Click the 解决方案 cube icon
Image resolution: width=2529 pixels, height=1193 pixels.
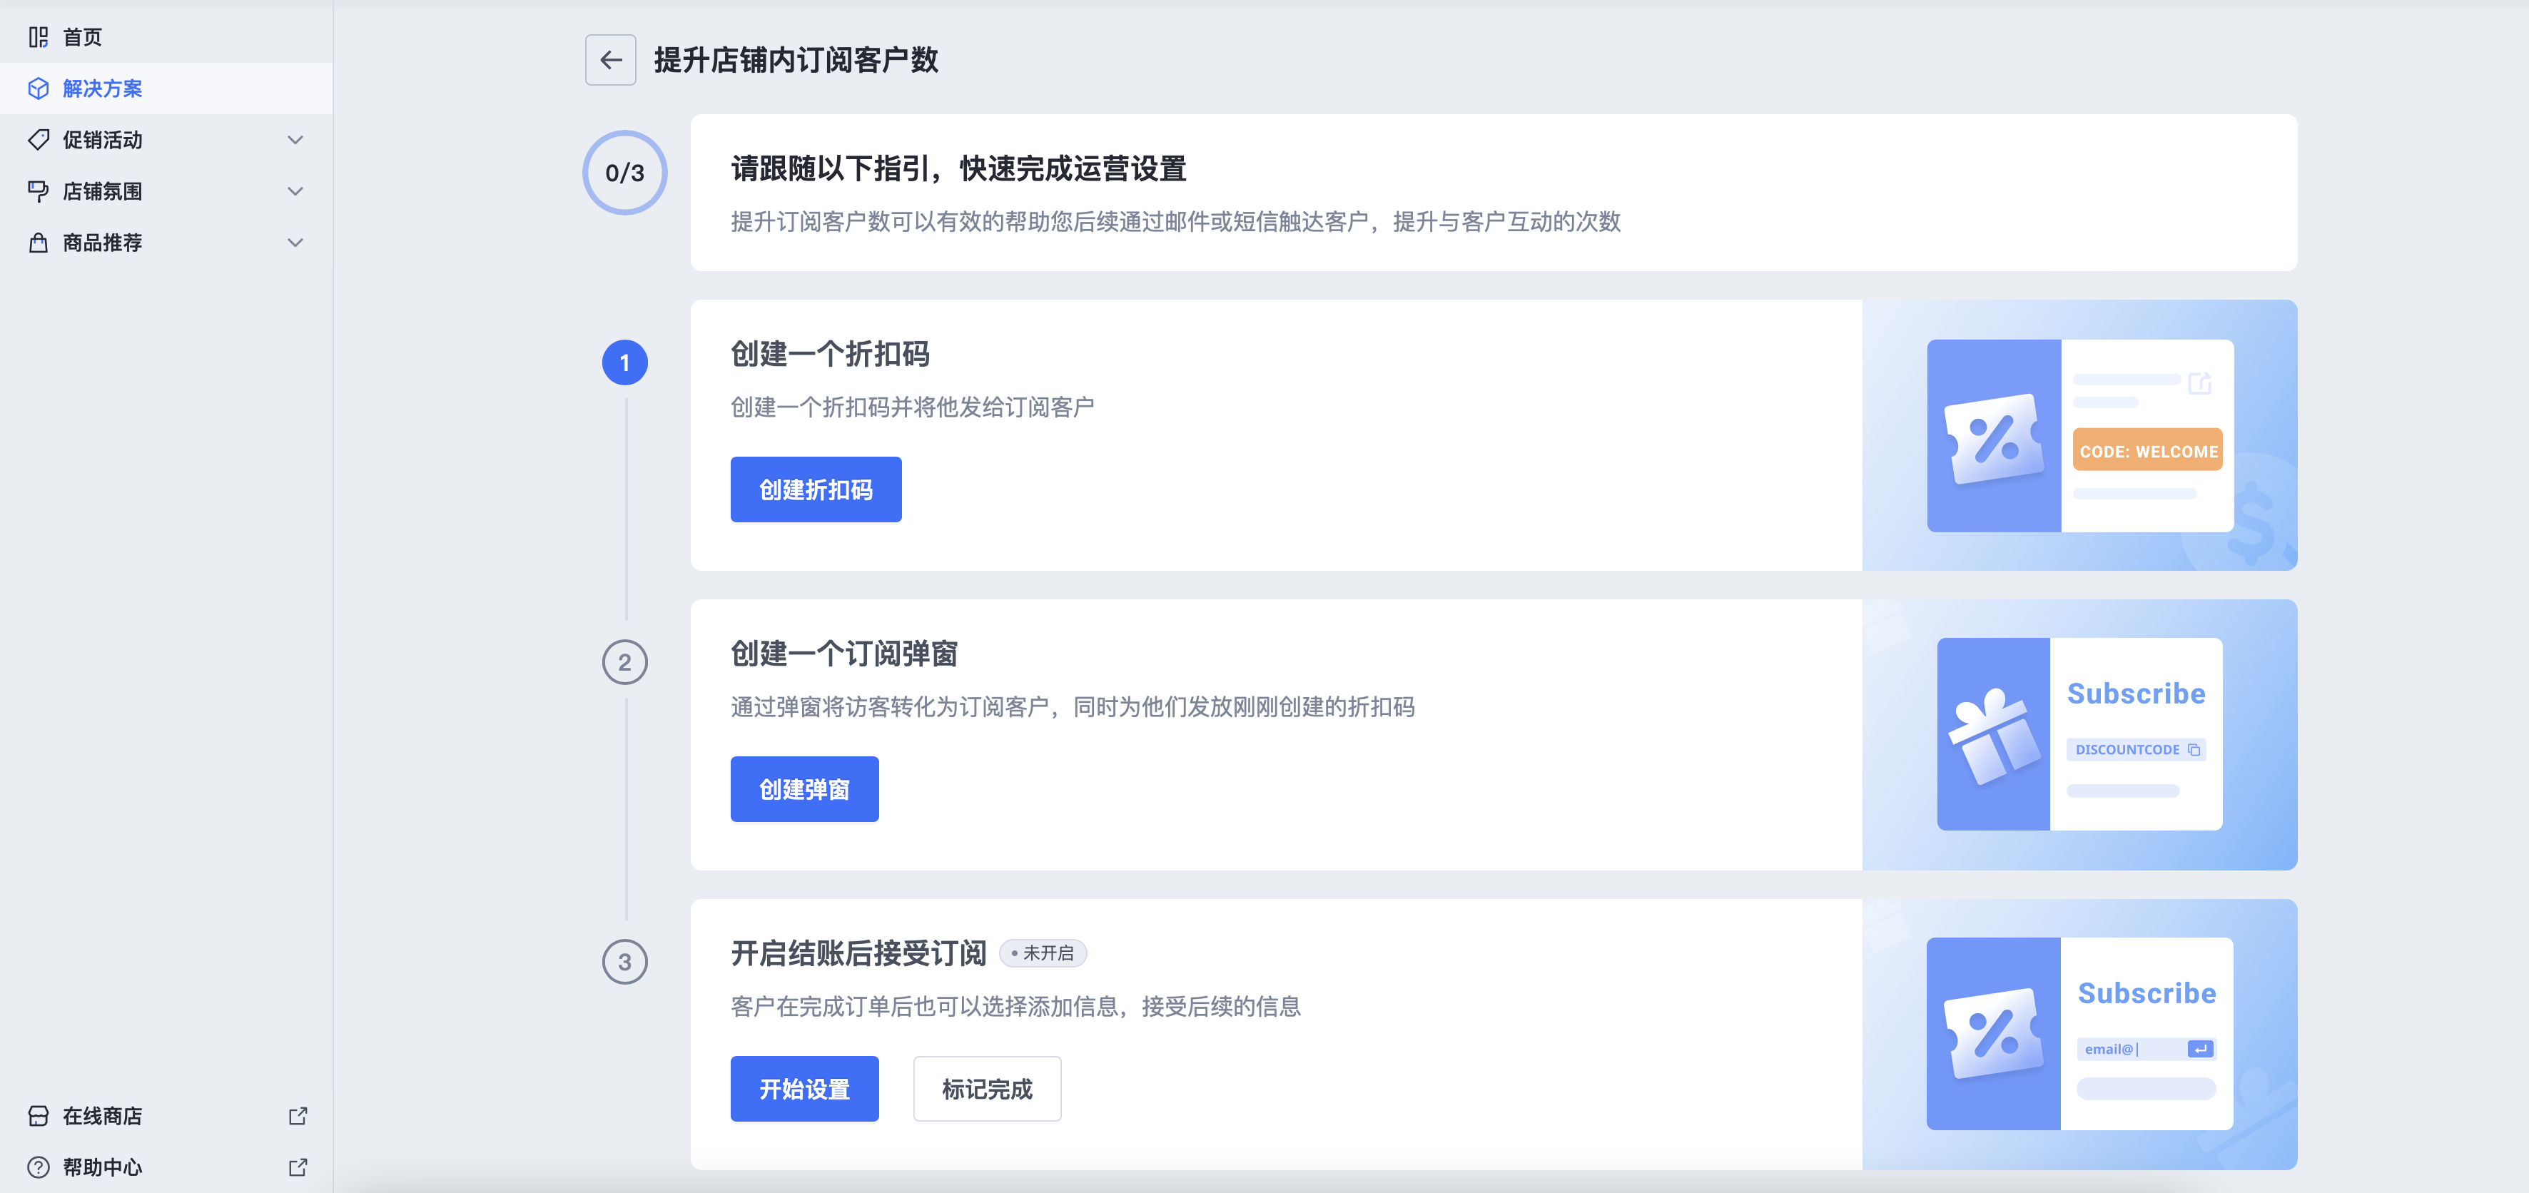[x=39, y=88]
